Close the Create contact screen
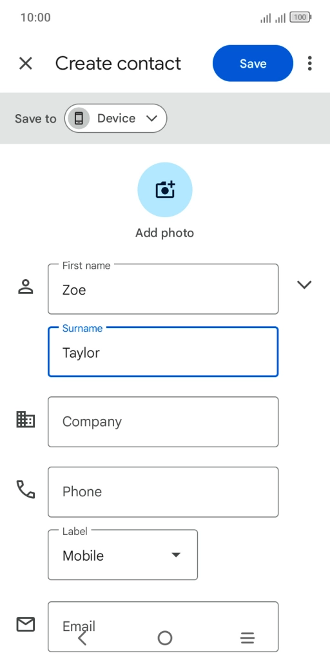The image size is (330, 660). (26, 64)
